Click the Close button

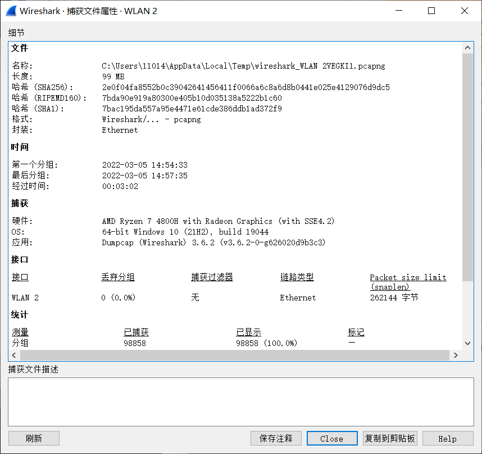[x=332, y=438]
